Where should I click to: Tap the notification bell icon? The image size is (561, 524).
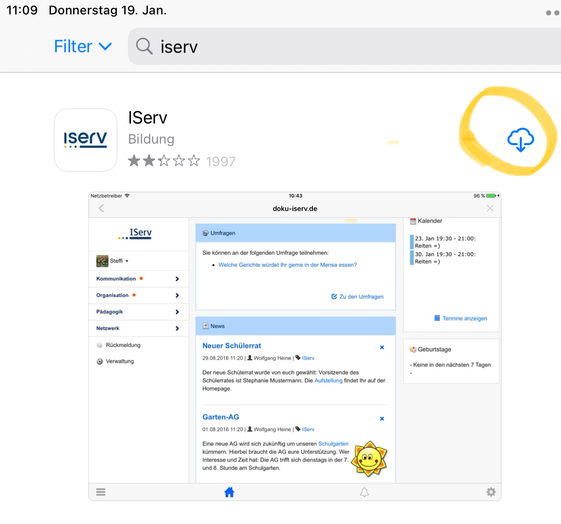point(364,492)
